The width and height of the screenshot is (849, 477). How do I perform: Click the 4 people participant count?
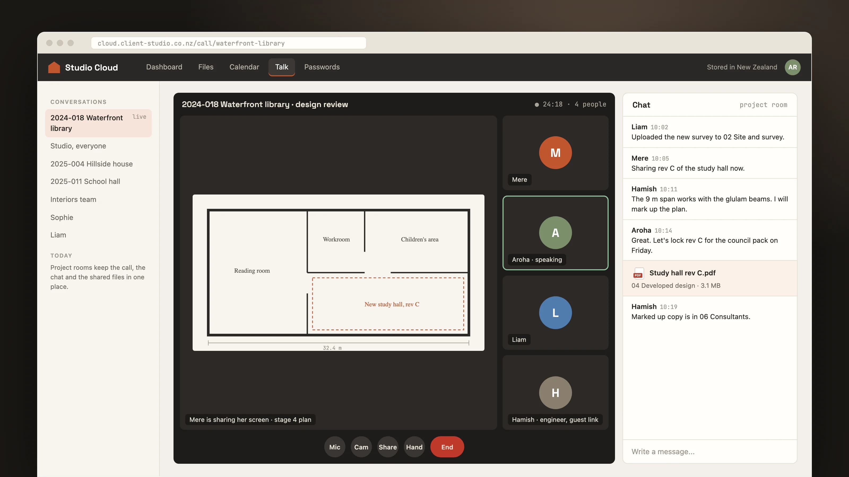click(590, 104)
